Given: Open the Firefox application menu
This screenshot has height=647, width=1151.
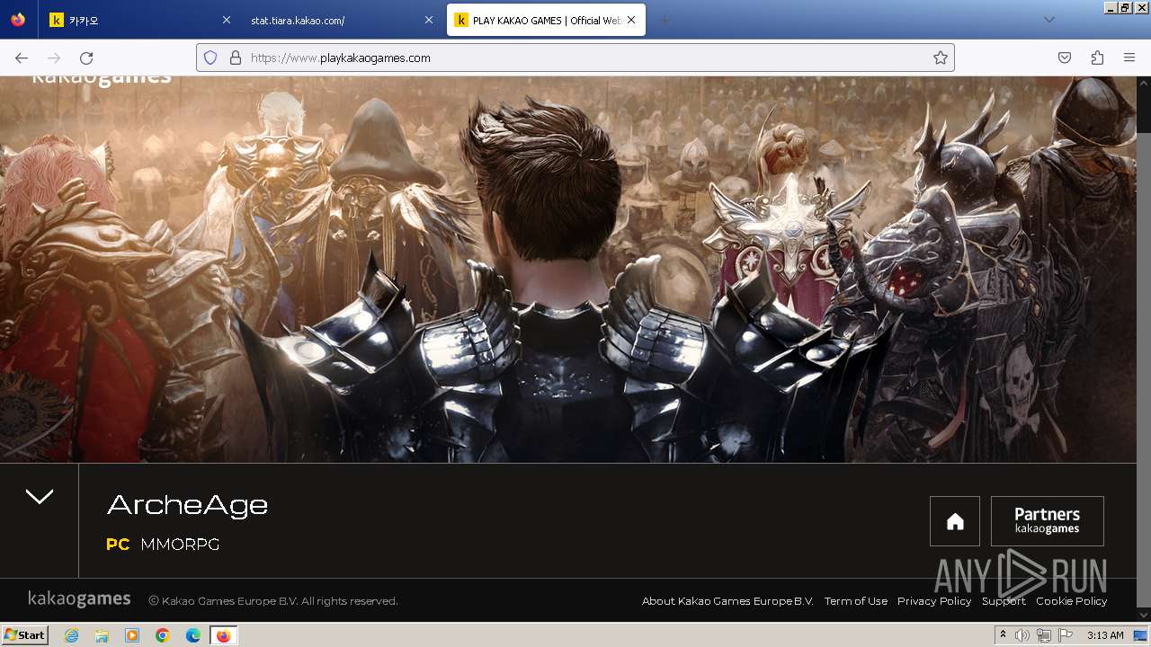Looking at the screenshot, I should click(1129, 58).
